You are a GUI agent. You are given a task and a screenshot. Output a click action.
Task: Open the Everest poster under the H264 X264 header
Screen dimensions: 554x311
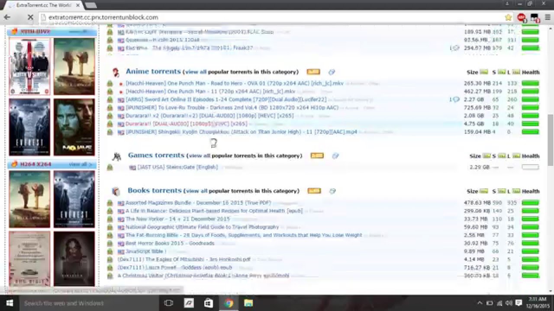point(74,199)
